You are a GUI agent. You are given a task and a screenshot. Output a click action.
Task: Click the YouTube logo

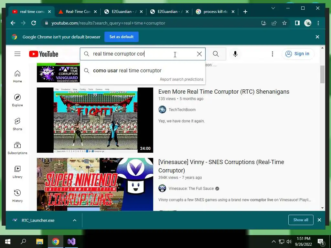44,54
